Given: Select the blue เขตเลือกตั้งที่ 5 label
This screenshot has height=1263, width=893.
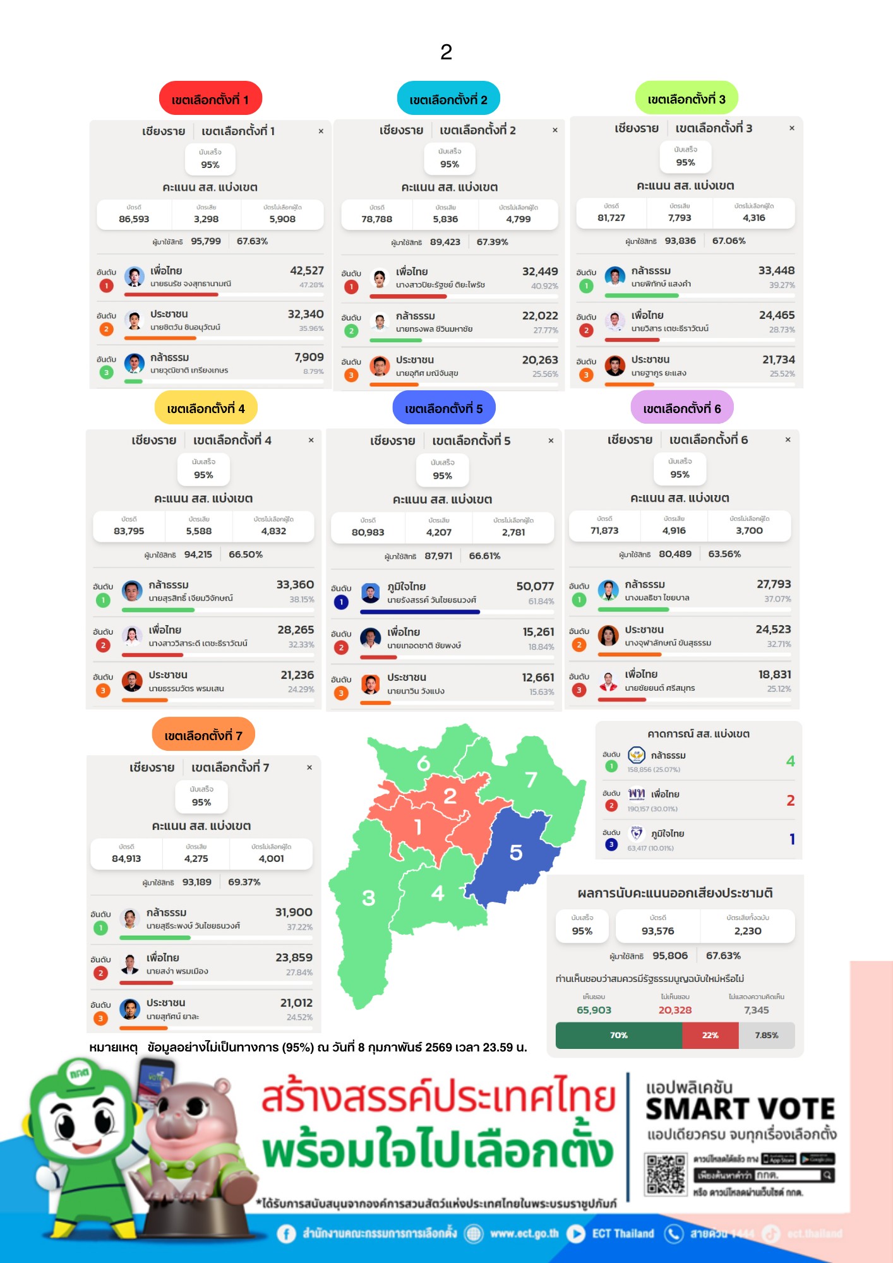Looking at the screenshot, I should pos(444,408).
